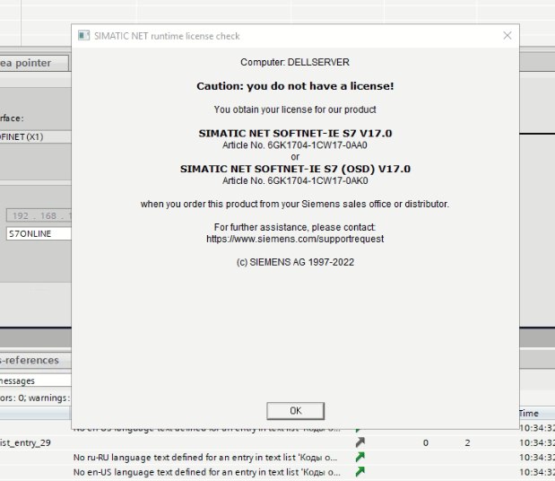The height and width of the screenshot is (481, 555).
Task: Click green go-to arrow of bottom en-US warning
Action: [x=360, y=471]
